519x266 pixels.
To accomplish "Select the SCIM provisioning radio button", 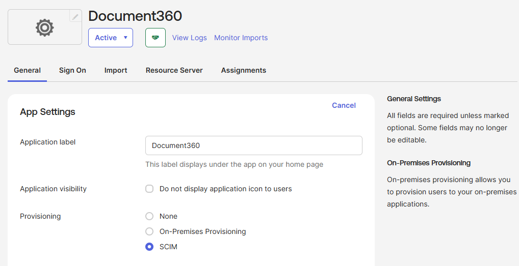I will (149, 247).
